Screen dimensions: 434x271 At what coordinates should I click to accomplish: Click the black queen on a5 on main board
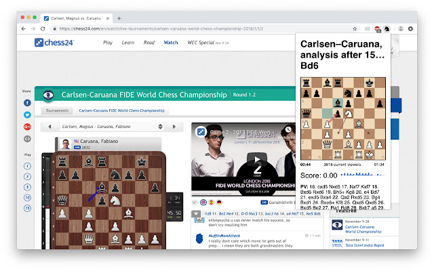point(62,201)
